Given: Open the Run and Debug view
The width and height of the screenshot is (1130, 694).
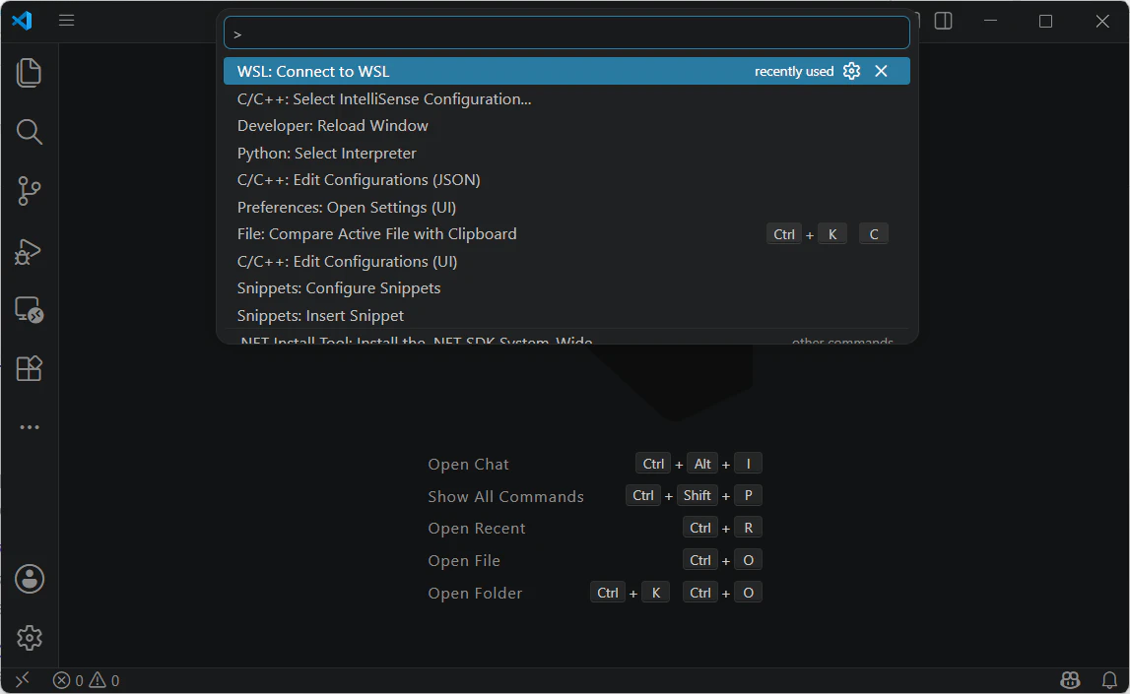Looking at the screenshot, I should (x=29, y=251).
